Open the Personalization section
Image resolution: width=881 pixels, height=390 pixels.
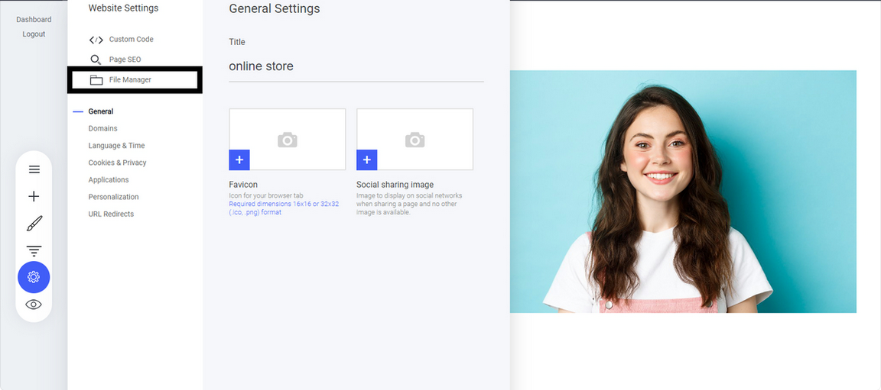coord(113,197)
